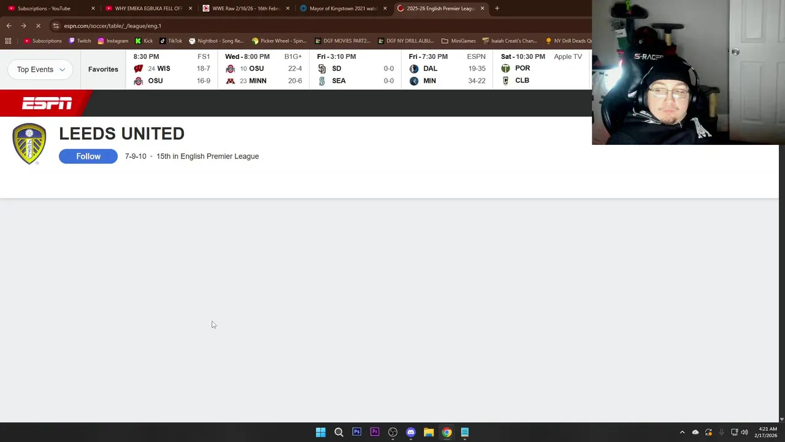785x442 pixels.
Task: Open DGF MOVIES PART2 bookmark
Action: coord(342,41)
